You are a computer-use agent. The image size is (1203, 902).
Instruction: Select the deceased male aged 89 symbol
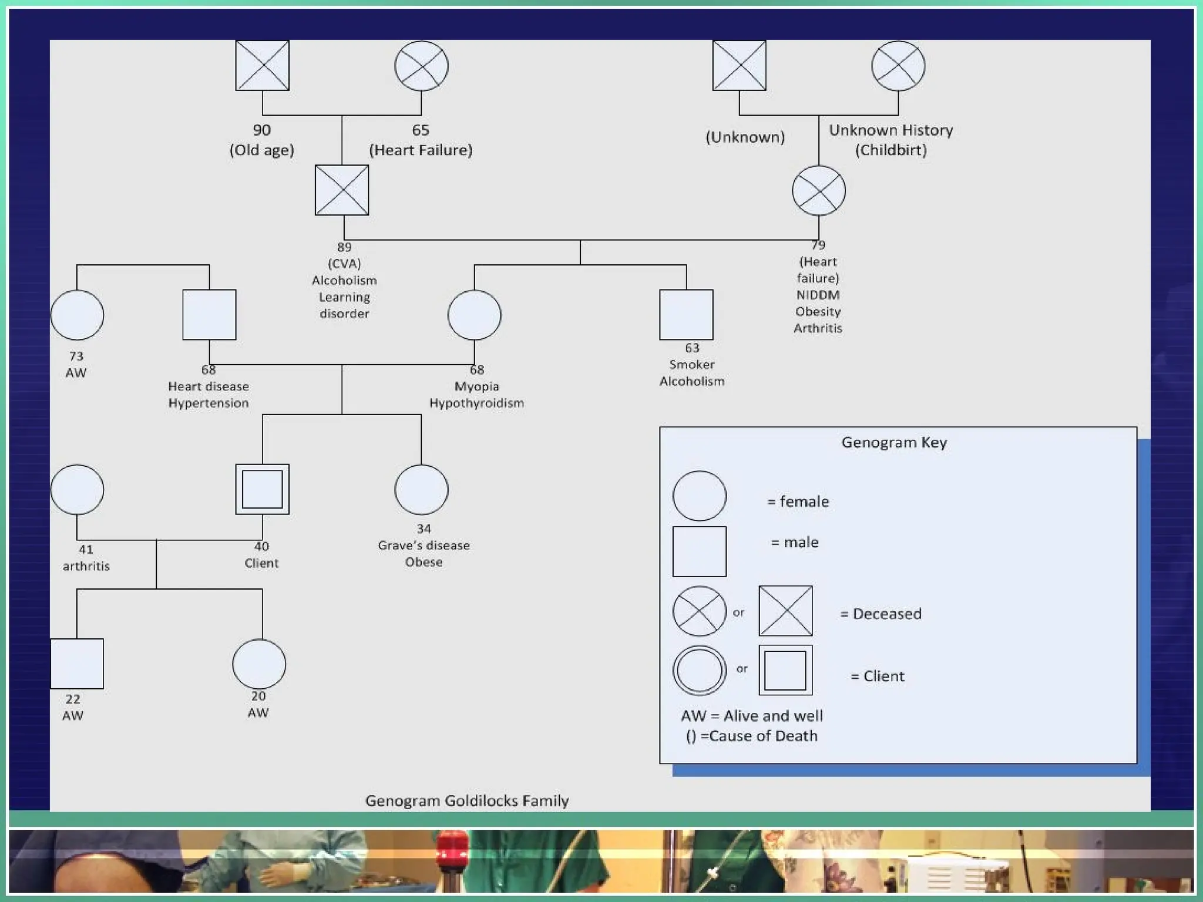coord(342,190)
